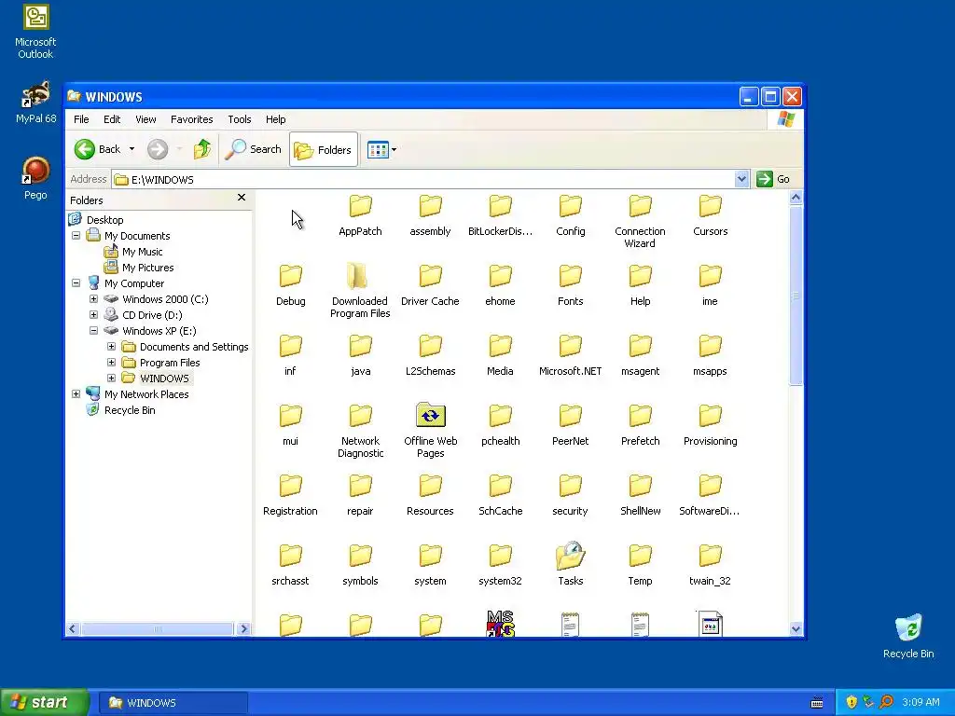This screenshot has width=955, height=716.
Task: Open the Favorites menu
Action: [x=192, y=119]
